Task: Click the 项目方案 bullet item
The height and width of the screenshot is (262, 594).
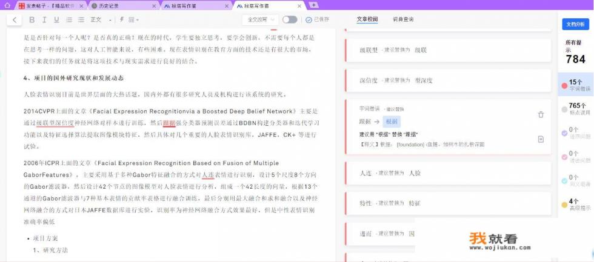Action: (x=45, y=238)
